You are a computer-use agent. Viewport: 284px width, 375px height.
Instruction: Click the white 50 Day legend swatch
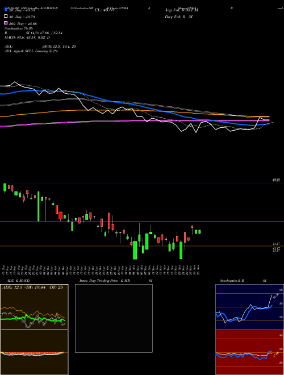tap(6, 16)
